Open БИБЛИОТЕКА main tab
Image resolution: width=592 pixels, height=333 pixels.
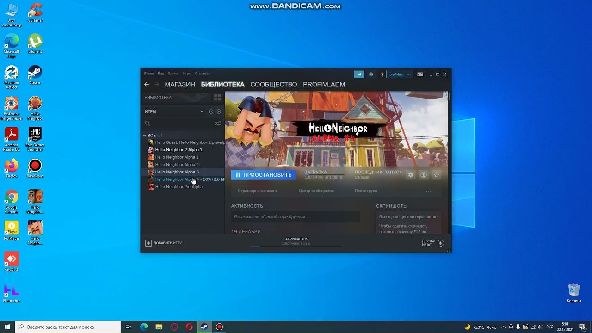[222, 85]
